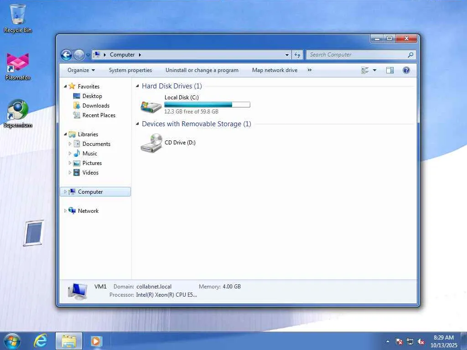Click the network tray icon

tap(410, 341)
